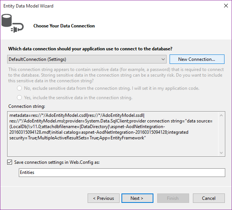Cancel the wizard
Image resolution: width=232 pixels, height=210 pixels.
click(209, 198)
